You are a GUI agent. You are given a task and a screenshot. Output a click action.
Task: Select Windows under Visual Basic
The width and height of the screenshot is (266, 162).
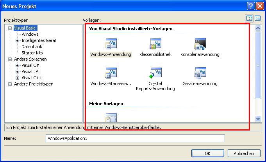(x=30, y=34)
